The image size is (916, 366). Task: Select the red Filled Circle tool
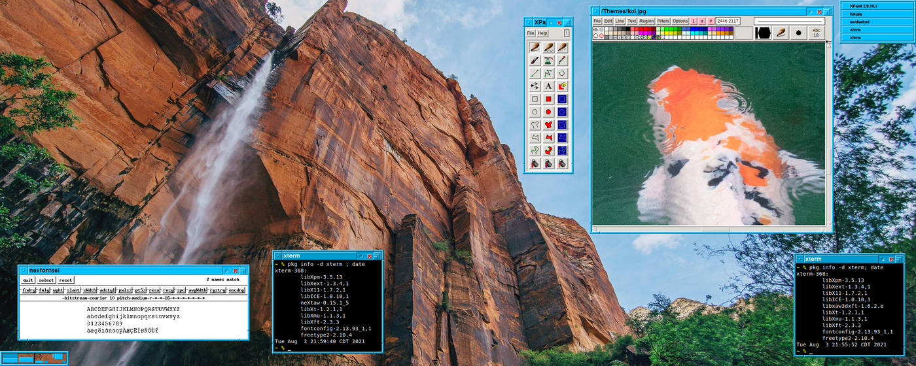pos(548,112)
